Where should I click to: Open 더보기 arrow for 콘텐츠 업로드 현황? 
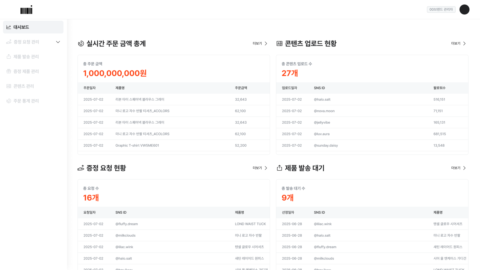pyautogui.click(x=464, y=43)
